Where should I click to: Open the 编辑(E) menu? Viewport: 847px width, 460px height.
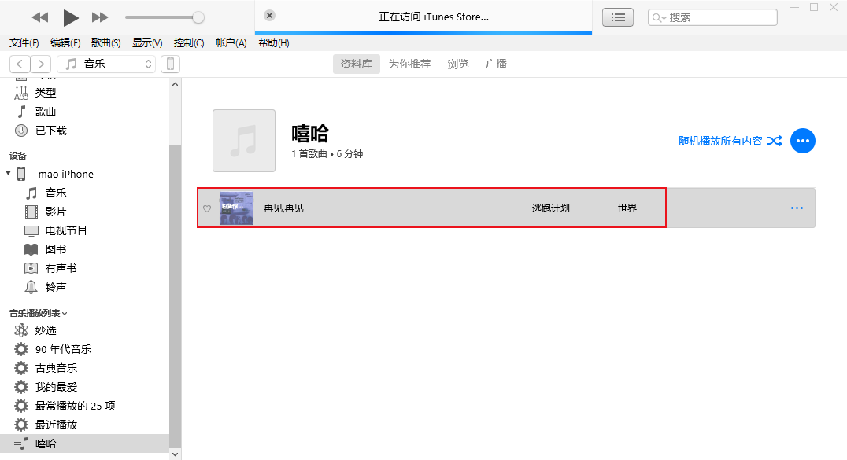[x=65, y=42]
